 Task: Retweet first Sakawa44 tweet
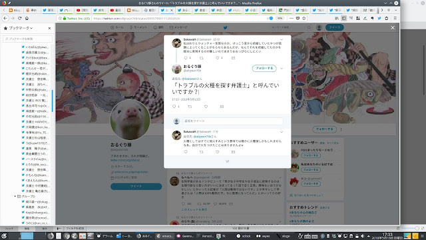pyautogui.click(x=201, y=58)
